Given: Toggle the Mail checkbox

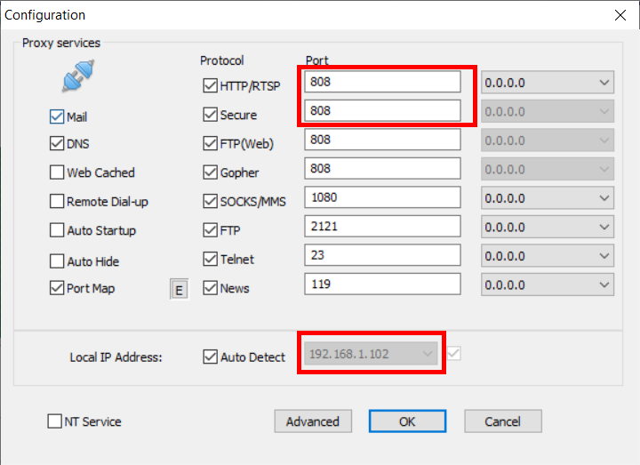Looking at the screenshot, I should (x=57, y=116).
